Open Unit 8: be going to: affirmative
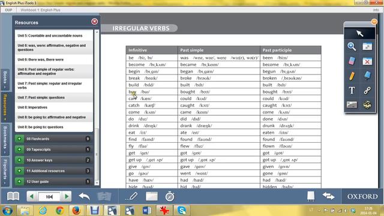 (x=54, y=117)
